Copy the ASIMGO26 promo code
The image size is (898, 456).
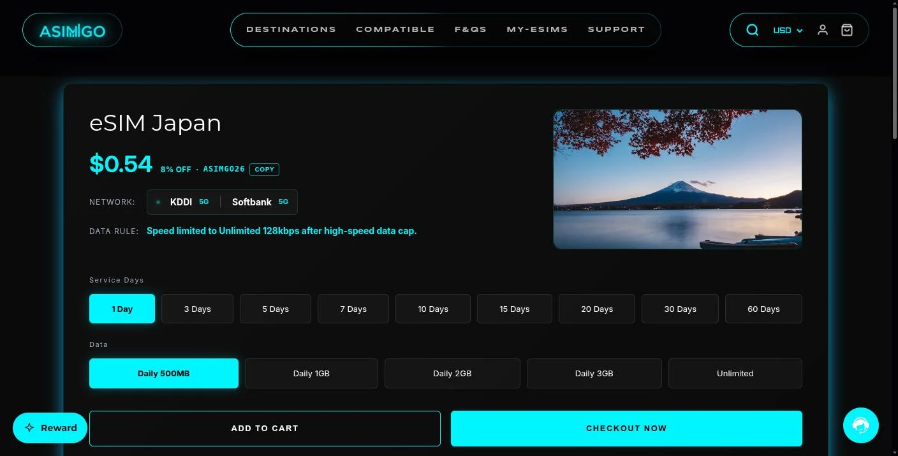point(264,169)
